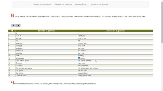Click the Russian cell "они оба"
This screenshot has height=91, width=163.
tap(47, 46)
